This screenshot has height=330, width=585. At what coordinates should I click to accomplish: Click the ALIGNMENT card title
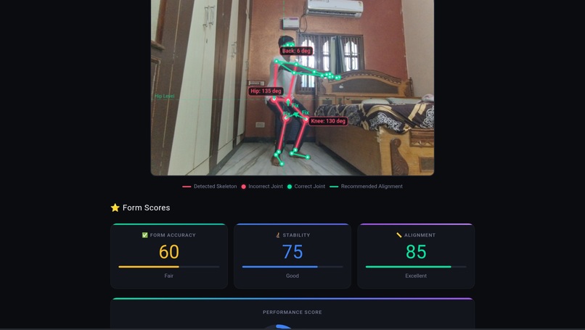click(420, 235)
